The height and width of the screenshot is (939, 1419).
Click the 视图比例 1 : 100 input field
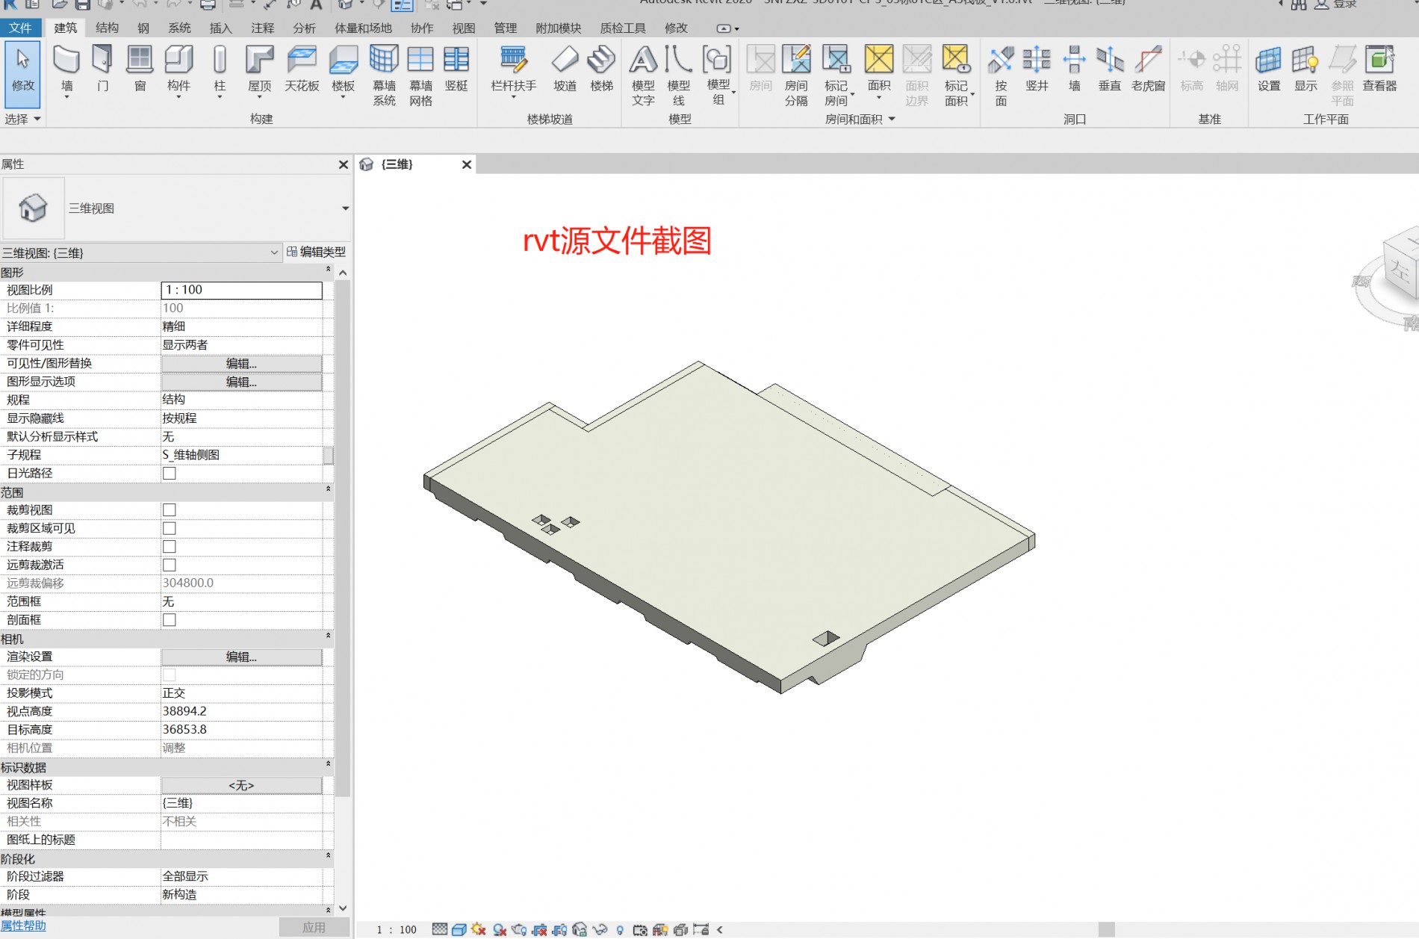click(x=241, y=290)
